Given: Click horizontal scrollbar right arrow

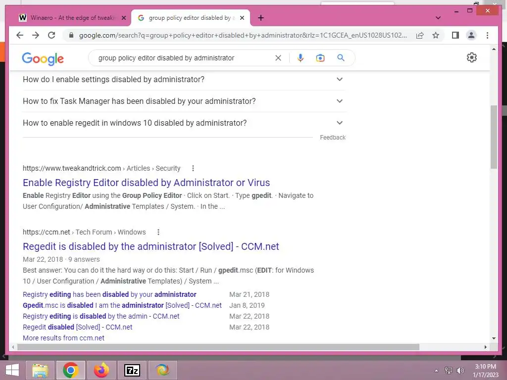Looking at the screenshot, I should coord(485,347).
